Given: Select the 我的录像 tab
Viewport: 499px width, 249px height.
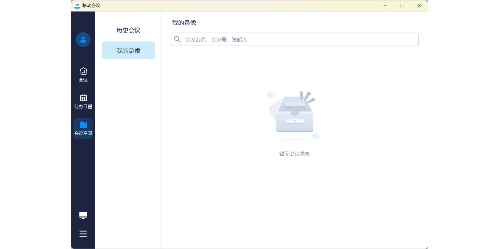Looking at the screenshot, I should [x=128, y=51].
